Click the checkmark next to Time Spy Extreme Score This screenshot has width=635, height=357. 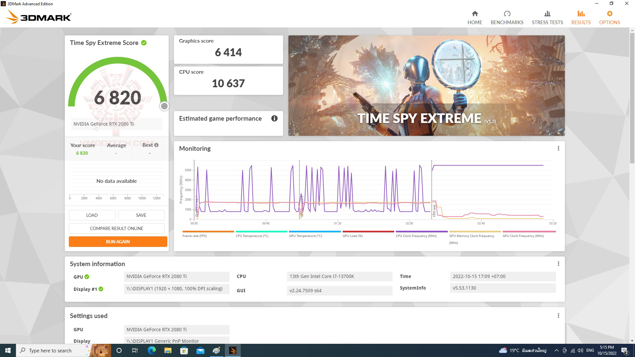(x=143, y=43)
